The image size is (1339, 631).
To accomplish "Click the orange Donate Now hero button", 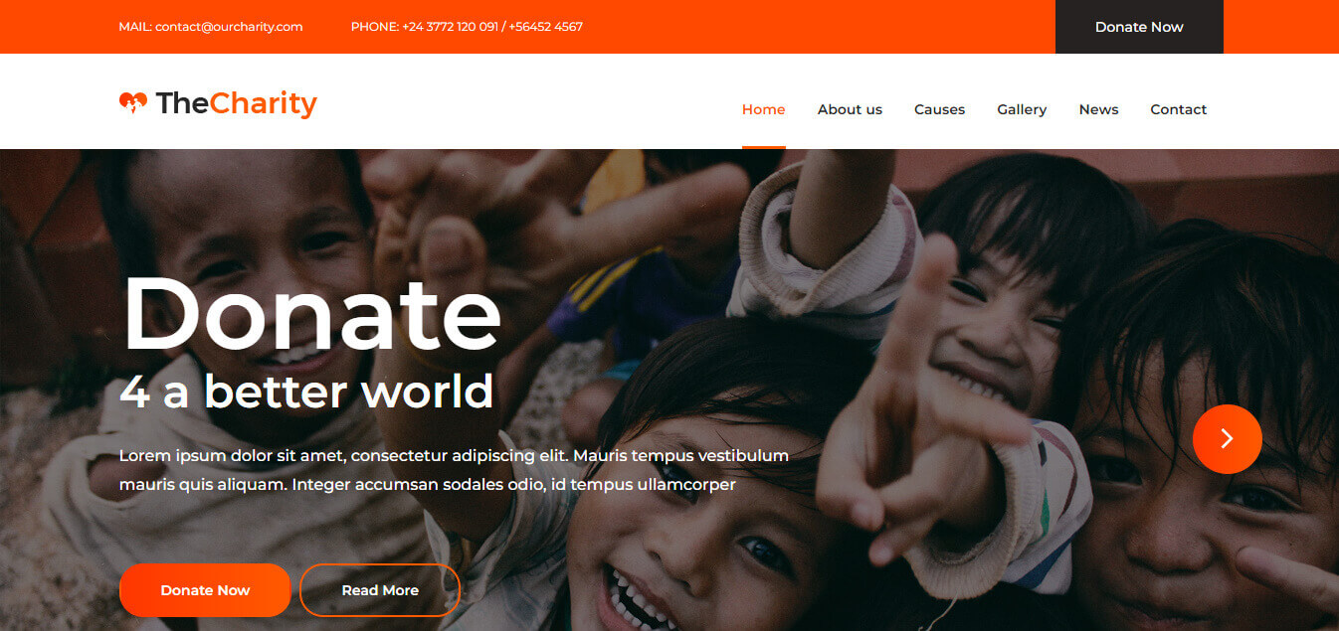I will click(x=205, y=590).
